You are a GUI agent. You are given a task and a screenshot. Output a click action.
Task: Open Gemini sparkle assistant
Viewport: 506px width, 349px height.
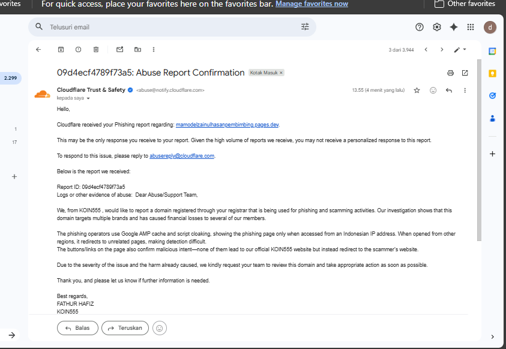(x=454, y=27)
